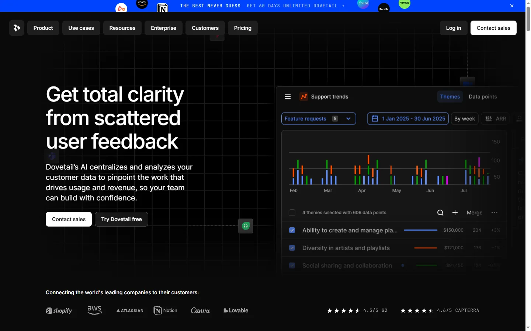Image resolution: width=531 pixels, height=331 pixels.
Task: Click the green bar for $81,450 theme
Action: tap(426, 266)
